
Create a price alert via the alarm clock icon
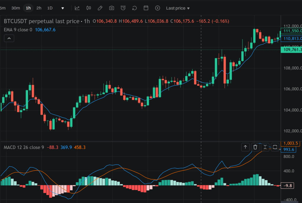click(123, 8)
